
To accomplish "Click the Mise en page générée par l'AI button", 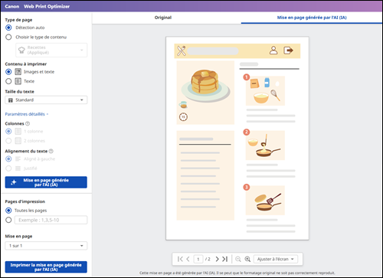I will click(x=46, y=182).
